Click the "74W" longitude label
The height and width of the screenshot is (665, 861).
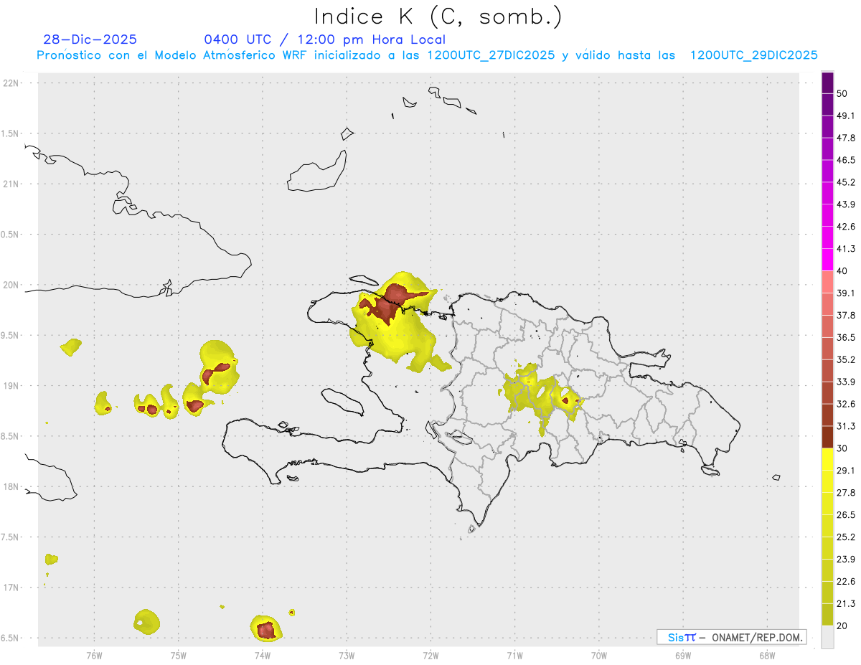263,655
